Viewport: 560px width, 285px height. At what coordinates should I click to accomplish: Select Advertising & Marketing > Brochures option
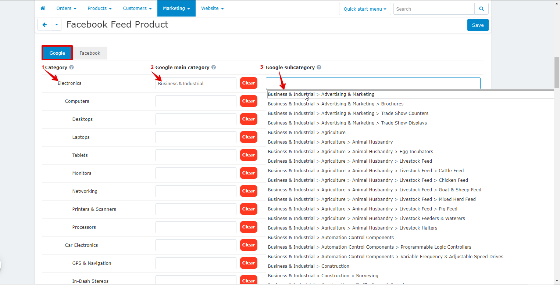click(410, 104)
